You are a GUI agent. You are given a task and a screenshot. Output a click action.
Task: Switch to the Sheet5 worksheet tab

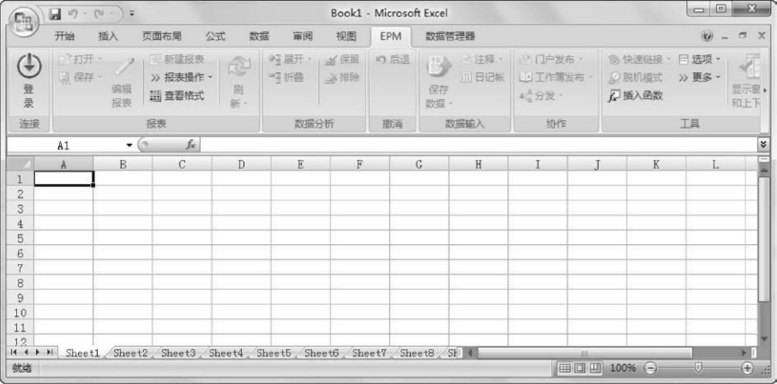tap(273, 353)
